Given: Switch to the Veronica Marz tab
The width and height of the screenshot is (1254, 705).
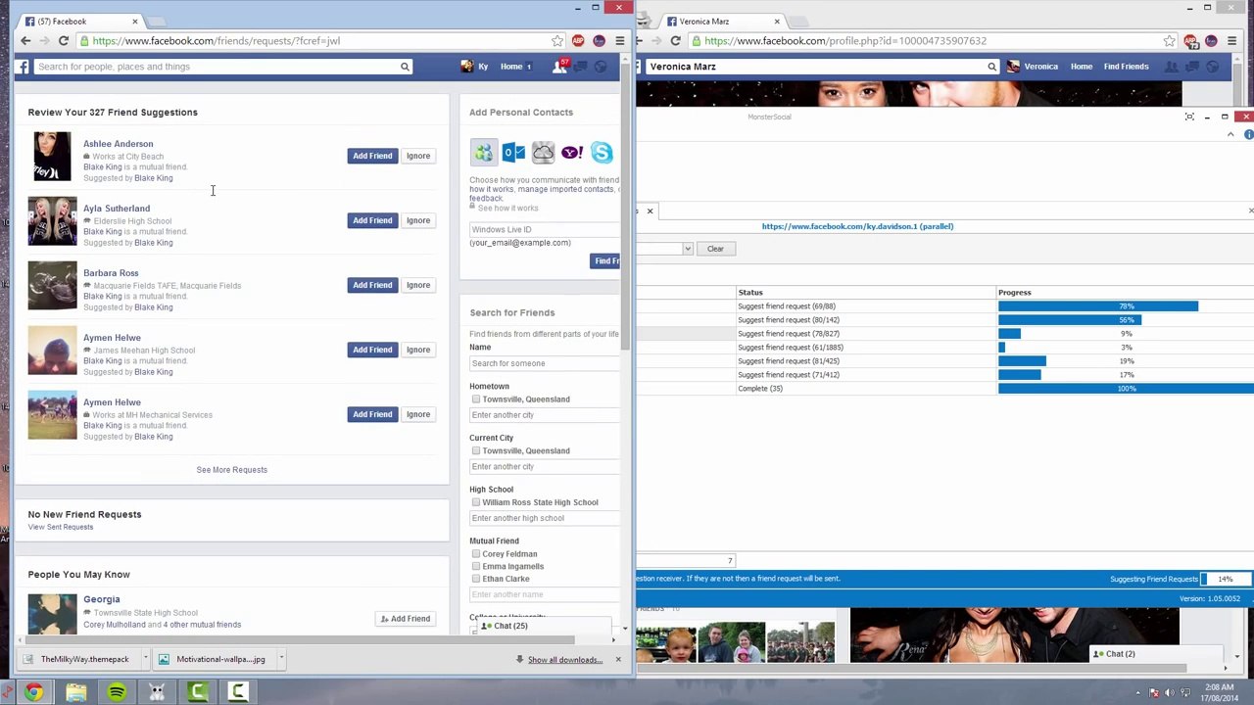Looking at the screenshot, I should pyautogui.click(x=723, y=22).
